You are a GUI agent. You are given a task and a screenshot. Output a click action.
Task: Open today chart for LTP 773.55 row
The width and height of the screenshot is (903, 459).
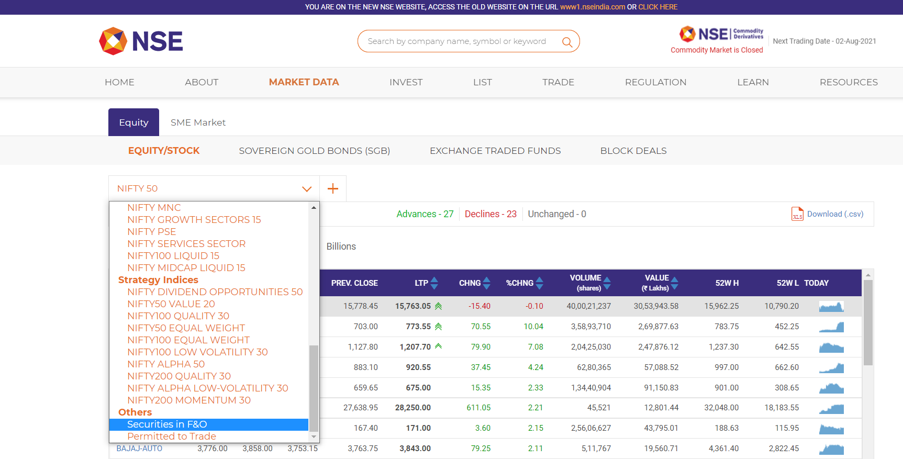[x=831, y=327]
